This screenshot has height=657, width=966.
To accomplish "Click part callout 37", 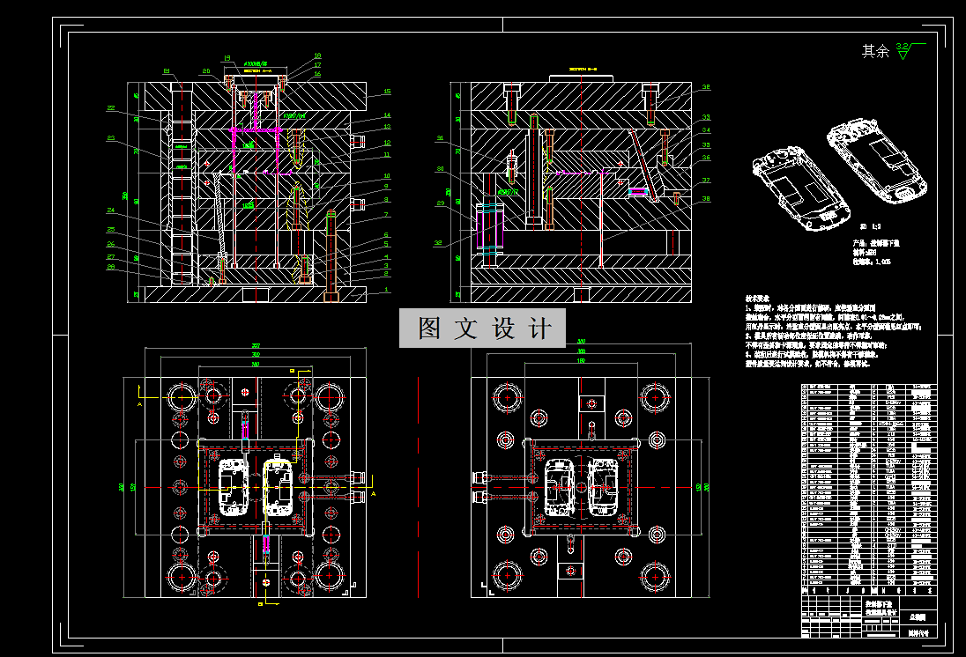I will tap(706, 181).
